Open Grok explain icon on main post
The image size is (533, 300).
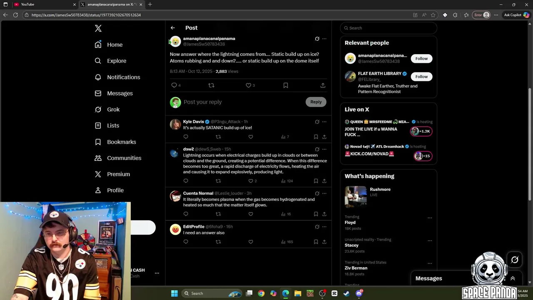(317, 39)
